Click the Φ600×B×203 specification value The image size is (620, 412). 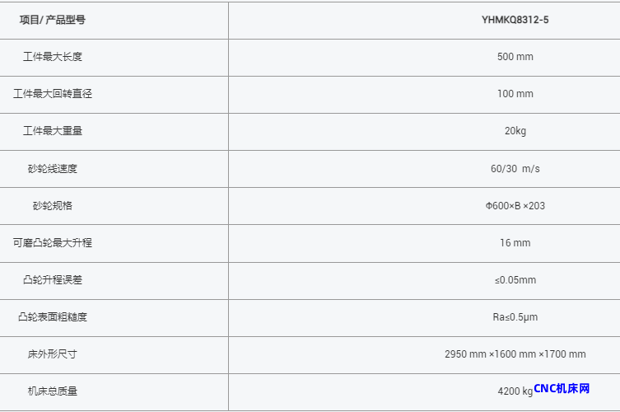(515, 206)
